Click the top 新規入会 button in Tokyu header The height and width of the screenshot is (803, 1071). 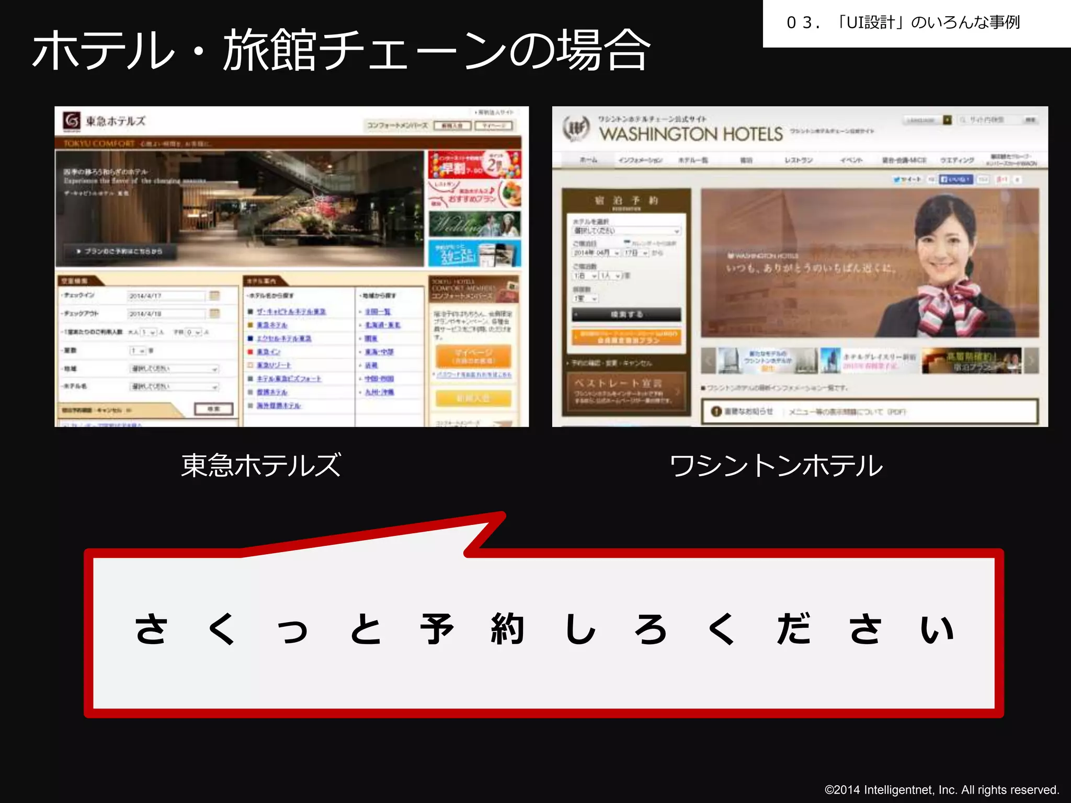click(452, 125)
